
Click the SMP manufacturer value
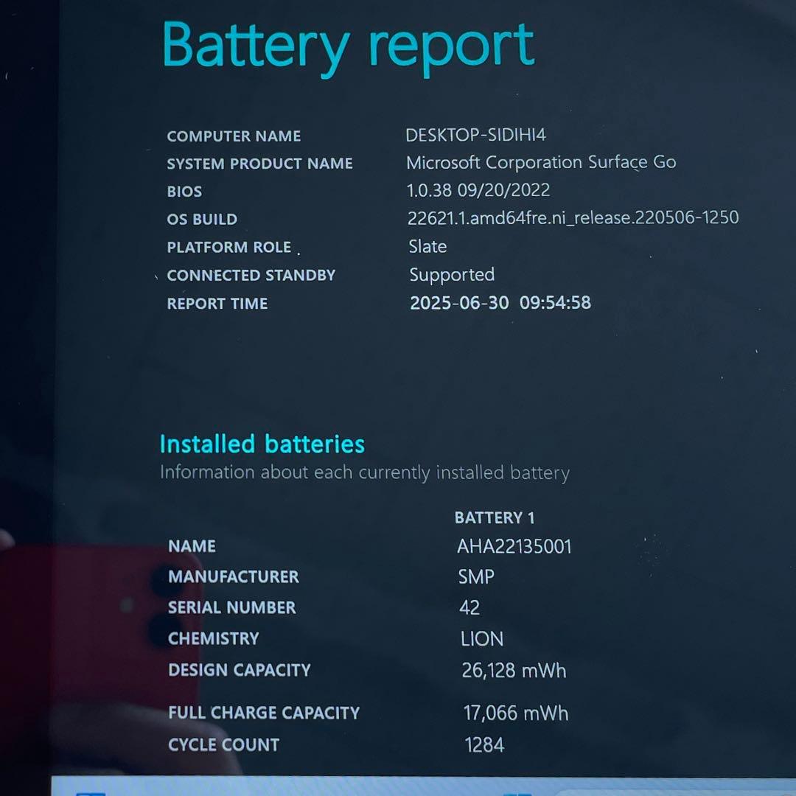click(x=476, y=577)
